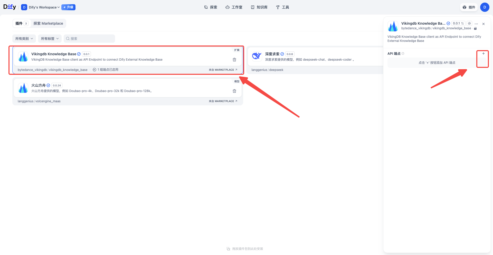Click the 插件 button in top bar
Image resolution: width=493 pixels, height=255 pixels.
pos(469,7)
